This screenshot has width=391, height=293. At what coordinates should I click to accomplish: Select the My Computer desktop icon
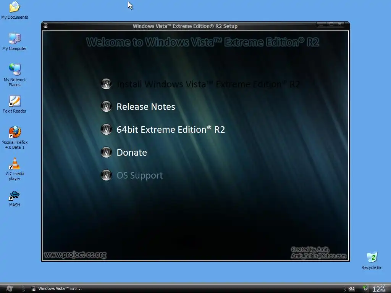point(15,42)
